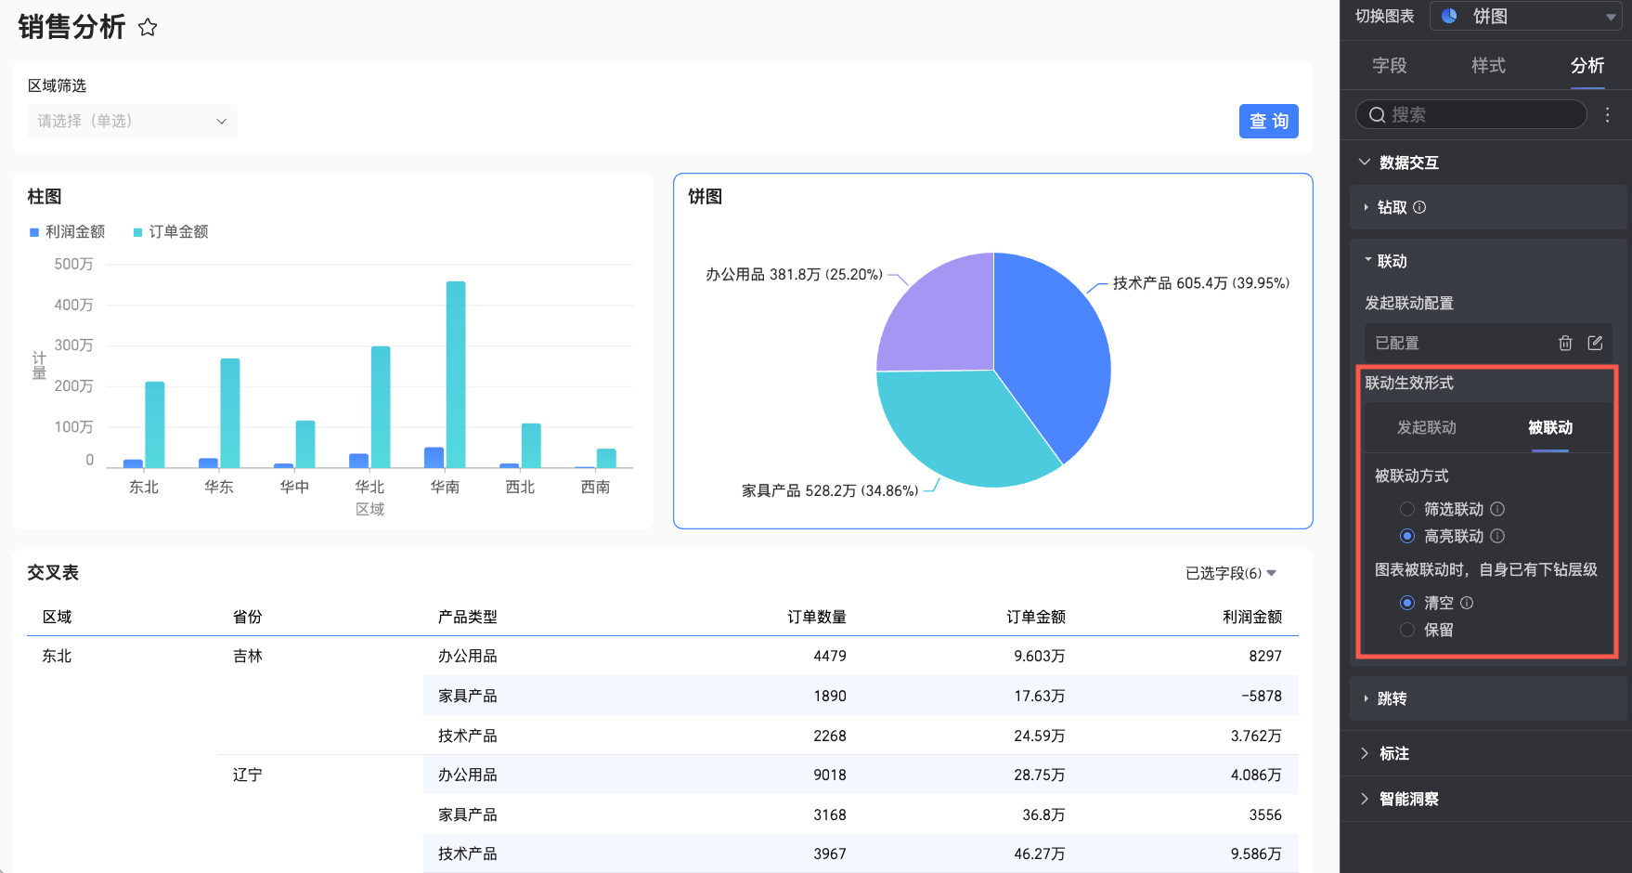Click the 东北 订单金额 bar
The height and width of the screenshot is (873, 1632).
point(155,424)
